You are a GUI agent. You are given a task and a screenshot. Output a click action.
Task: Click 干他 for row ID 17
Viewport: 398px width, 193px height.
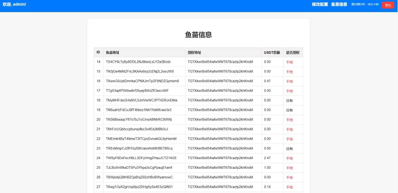click(x=289, y=91)
